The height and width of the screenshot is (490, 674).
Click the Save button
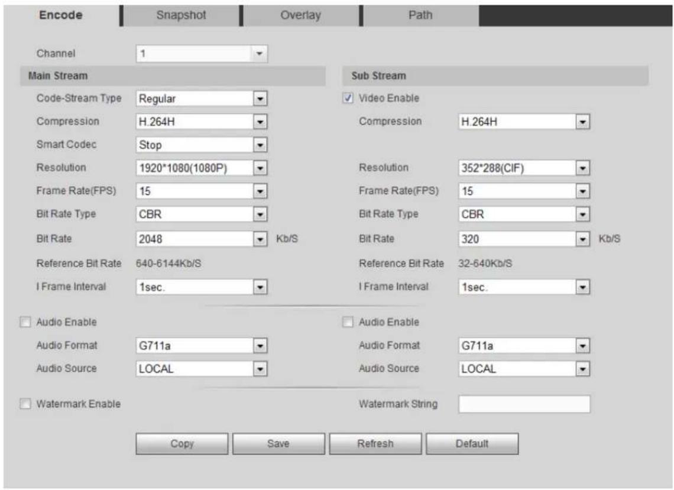pyautogui.click(x=278, y=443)
